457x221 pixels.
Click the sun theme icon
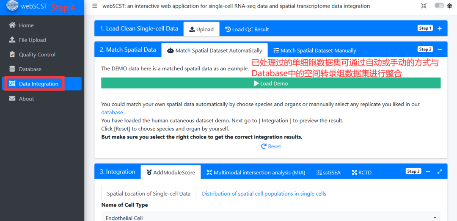click(x=450, y=6)
